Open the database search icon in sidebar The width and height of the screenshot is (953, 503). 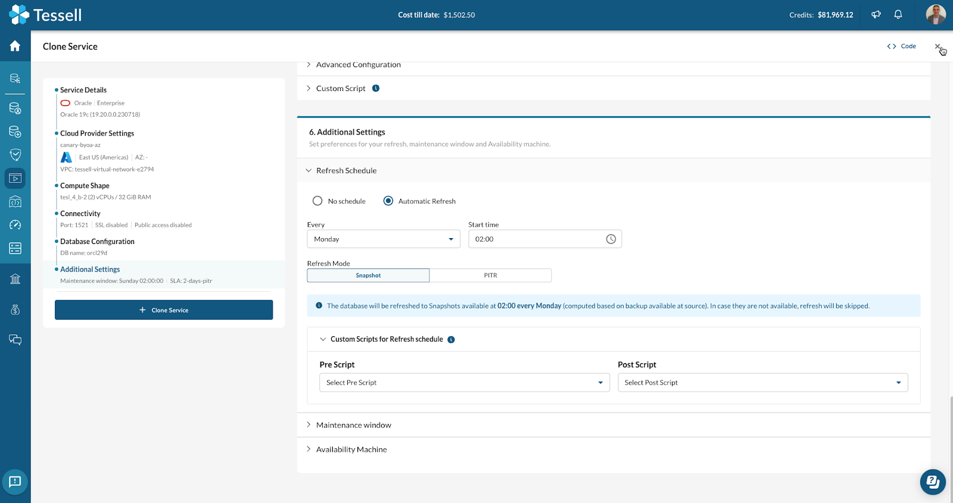point(15,78)
